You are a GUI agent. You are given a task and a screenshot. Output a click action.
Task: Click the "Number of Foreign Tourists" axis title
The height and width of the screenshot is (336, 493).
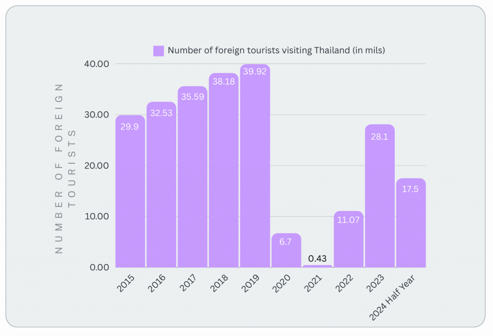tap(65, 168)
